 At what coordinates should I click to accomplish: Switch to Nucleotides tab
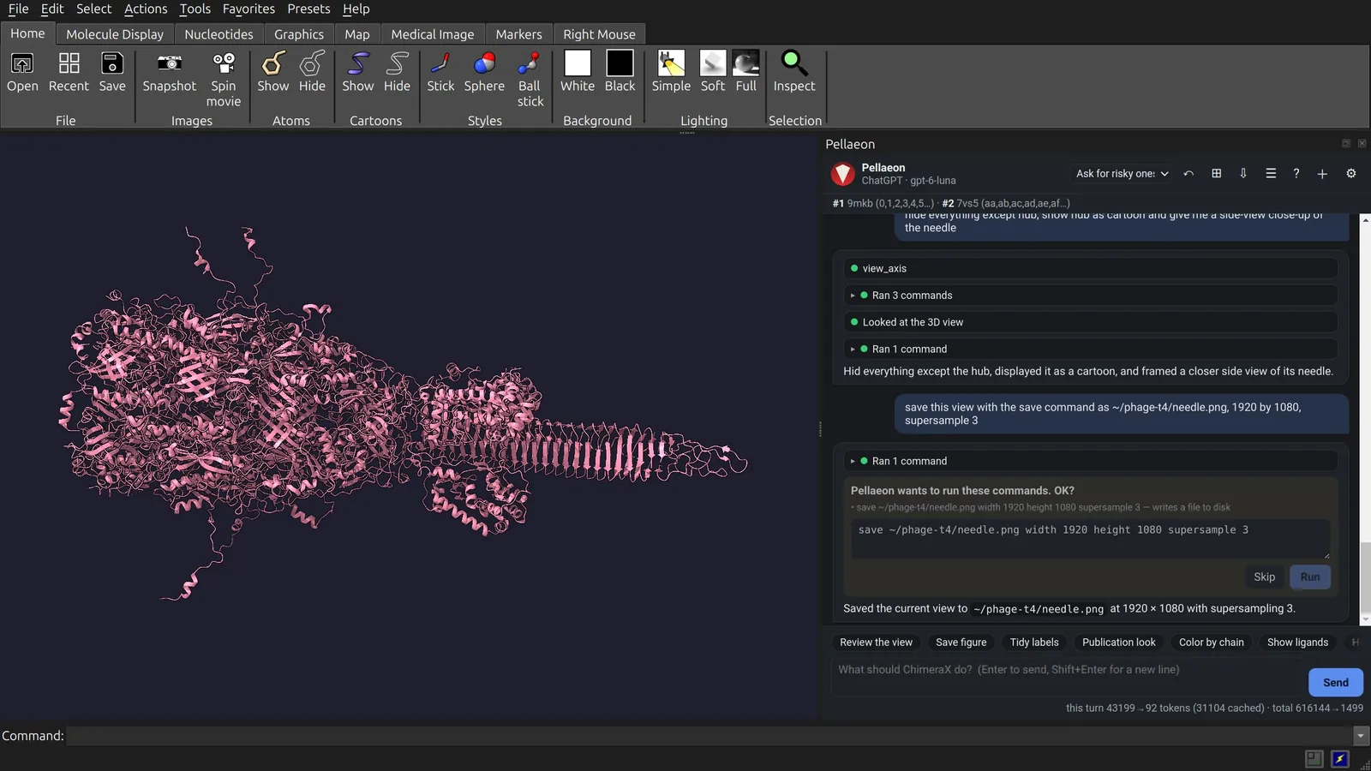[x=219, y=34]
